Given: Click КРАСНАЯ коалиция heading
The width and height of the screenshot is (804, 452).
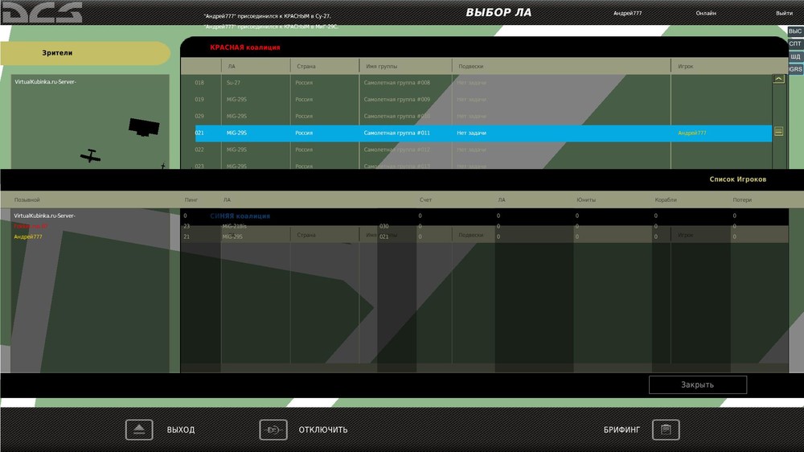Looking at the screenshot, I should click(x=245, y=47).
